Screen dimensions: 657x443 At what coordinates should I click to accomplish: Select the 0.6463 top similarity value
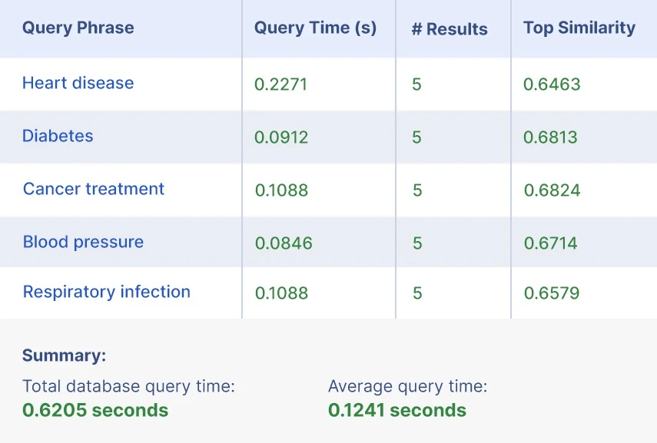[x=552, y=84]
